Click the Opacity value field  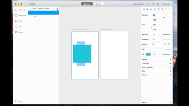157,35
